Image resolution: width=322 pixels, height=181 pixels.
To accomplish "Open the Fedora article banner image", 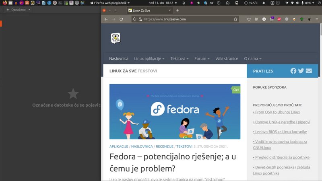I will (x=175, y=111).
